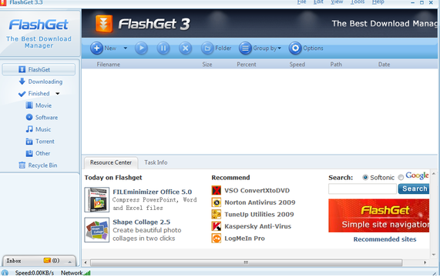Click the horizontal scrollbar in Resource Center
The height and width of the screenshot is (277, 440).
(246, 262)
